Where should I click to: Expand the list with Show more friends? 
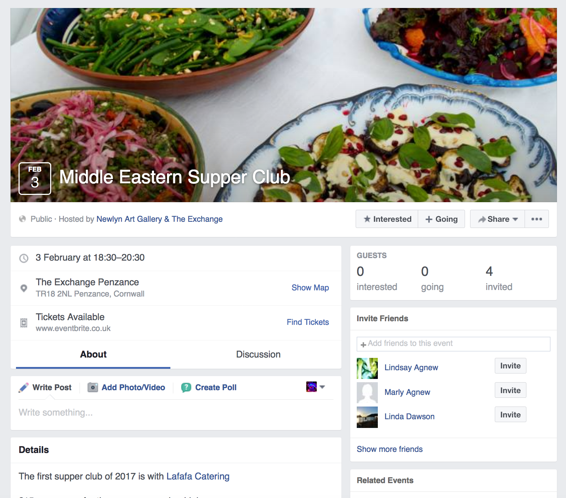click(389, 449)
